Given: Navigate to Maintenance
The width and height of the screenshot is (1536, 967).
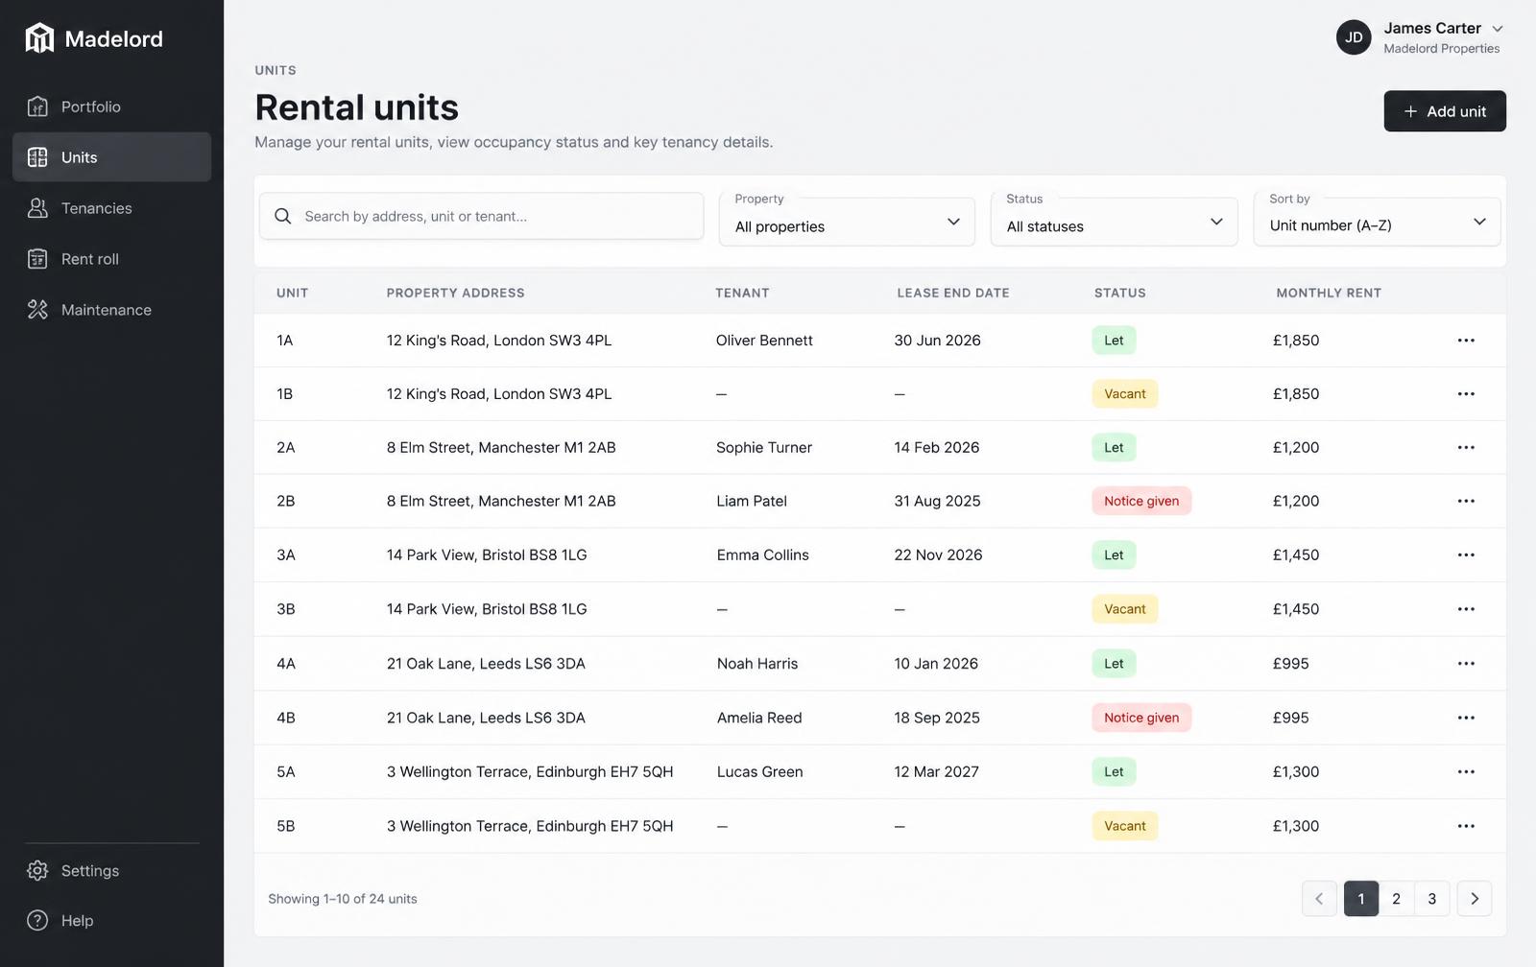Looking at the screenshot, I should [x=111, y=310].
